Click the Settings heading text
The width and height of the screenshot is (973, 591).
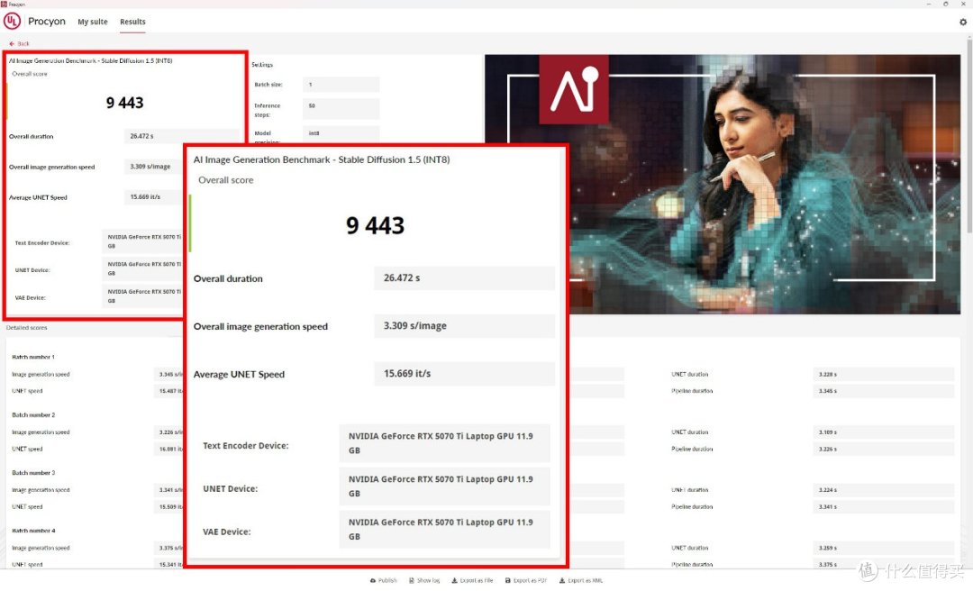(262, 65)
